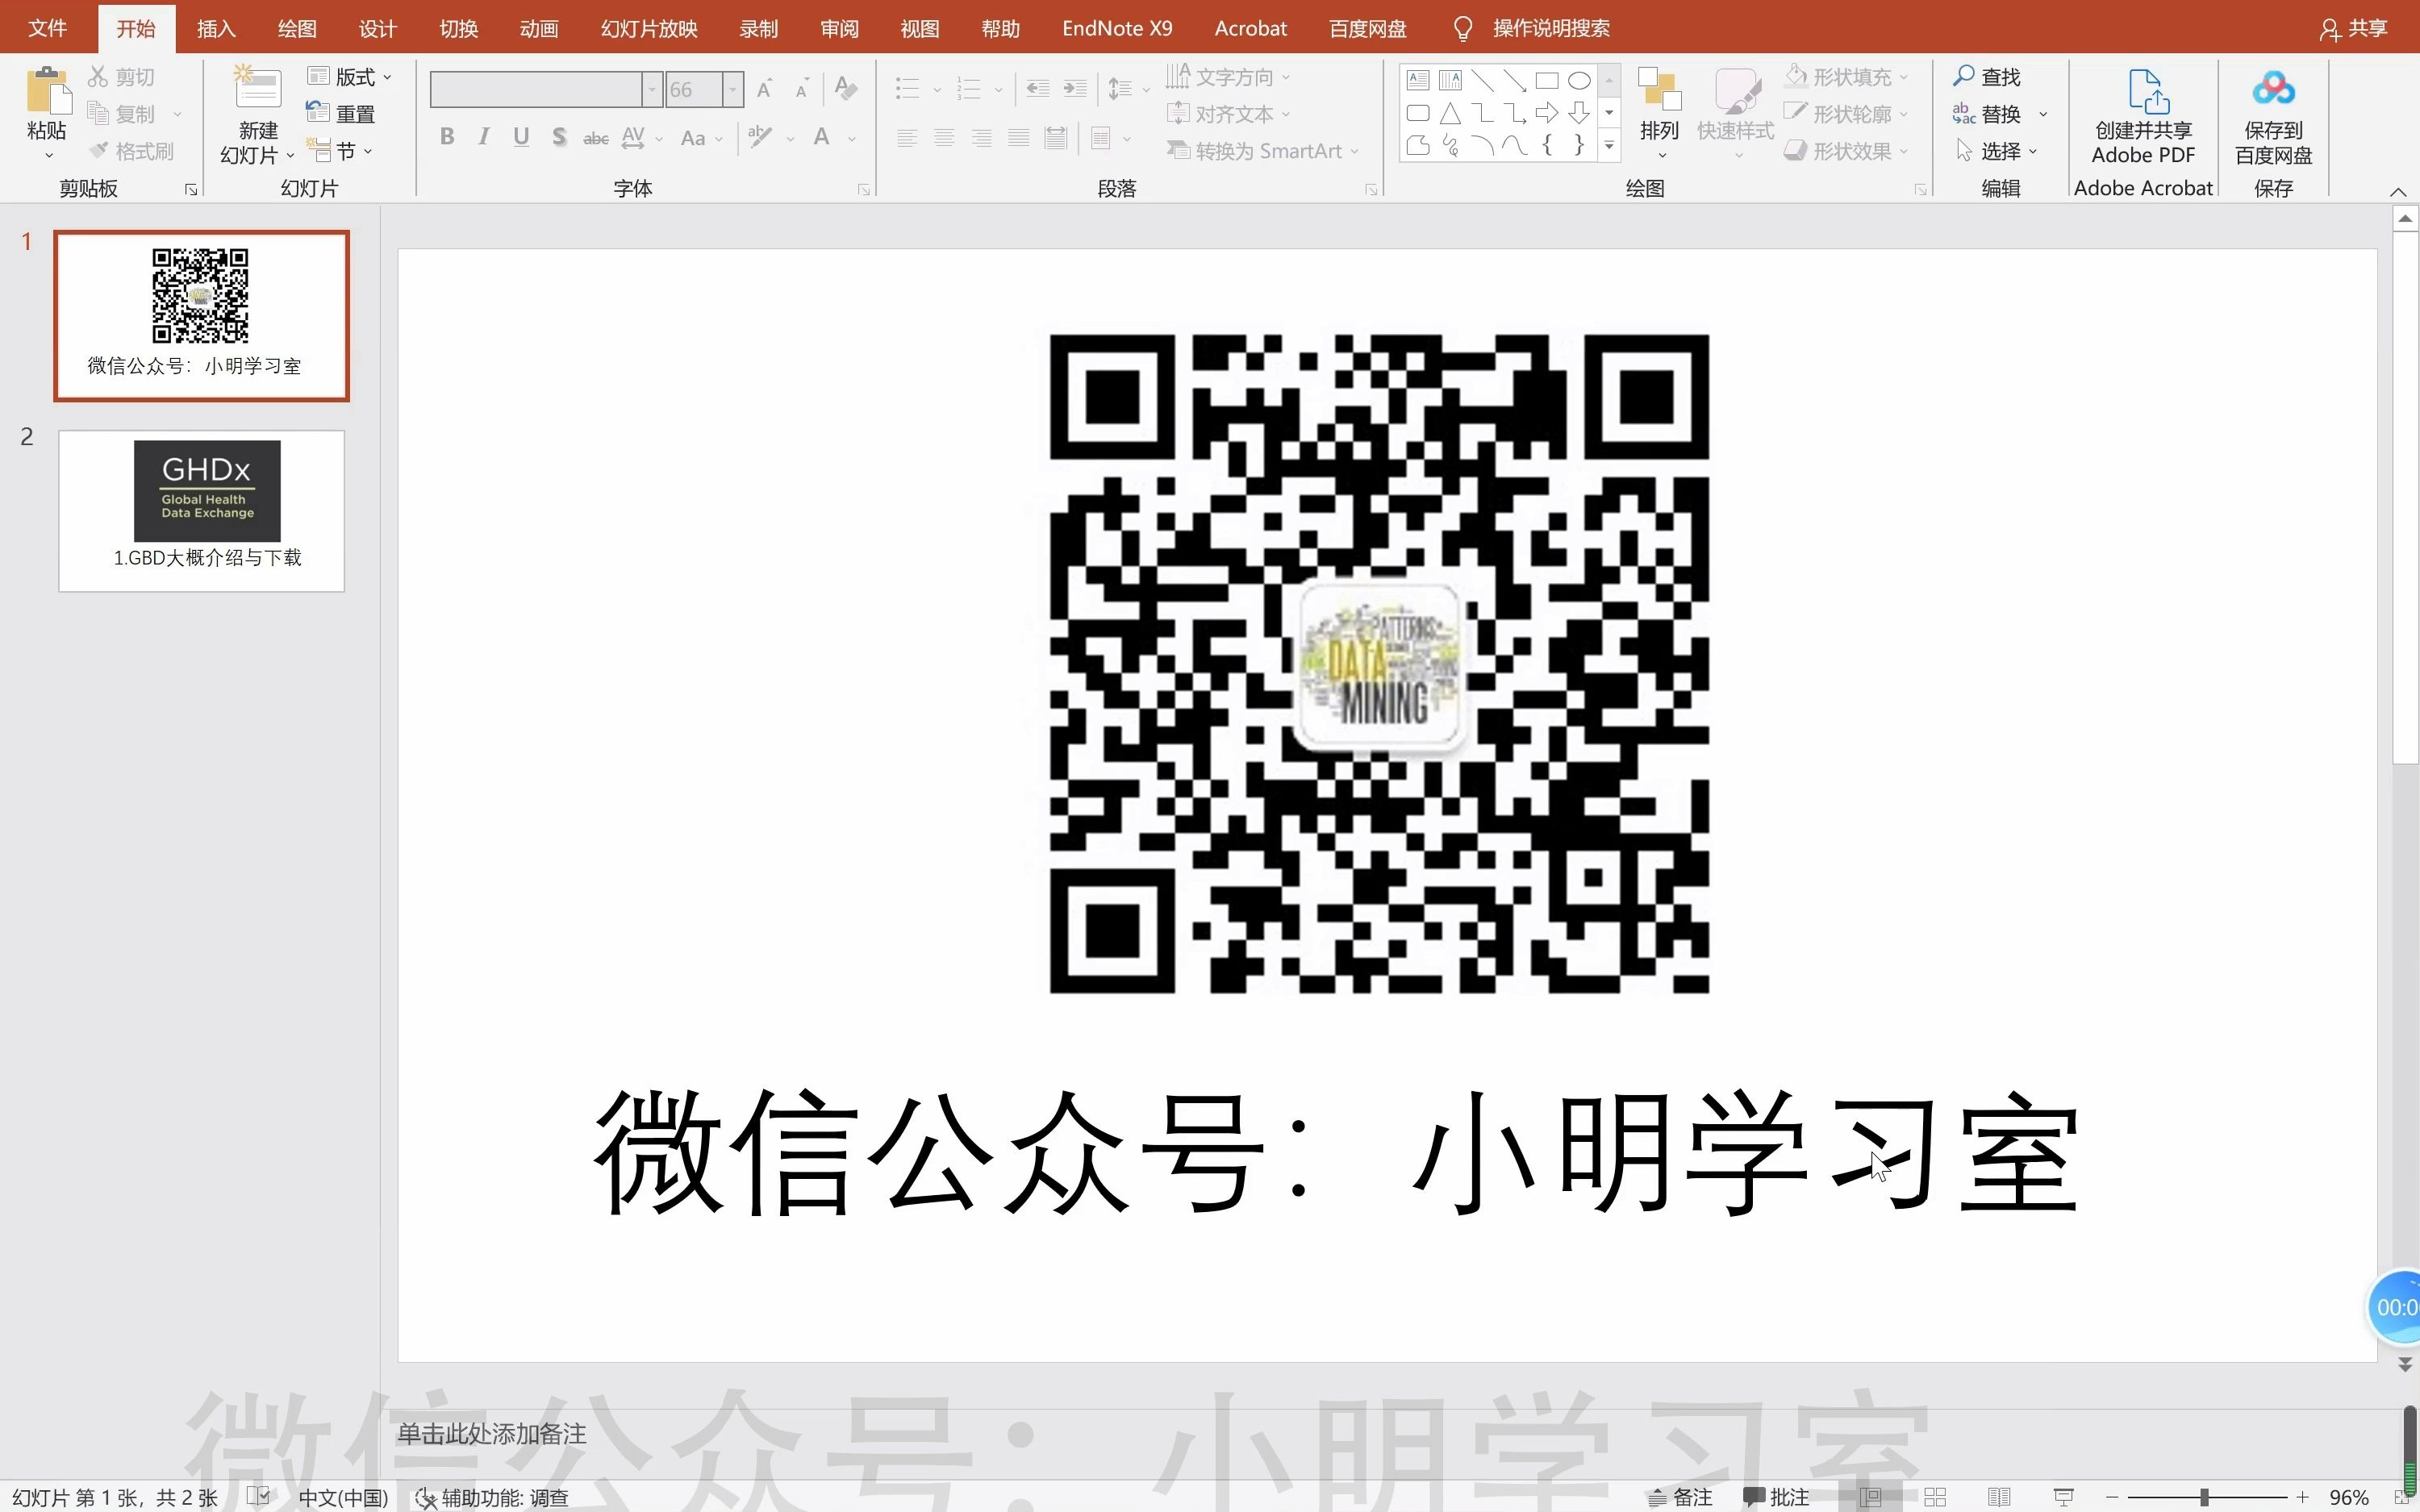2420x1512 pixels.
Task: Click zoom in plus button
Action: (x=2302, y=1497)
